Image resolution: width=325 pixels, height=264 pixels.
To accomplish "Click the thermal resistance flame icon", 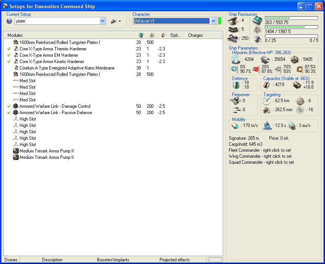I will pos(256,69).
